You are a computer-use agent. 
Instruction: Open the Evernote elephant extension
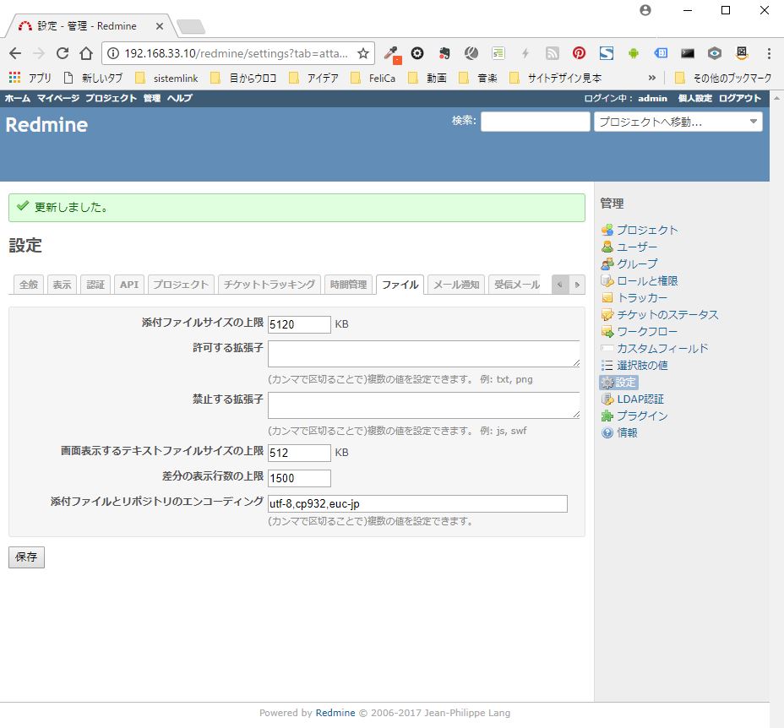pos(444,53)
